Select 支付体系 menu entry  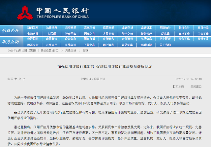tap(203, 28)
